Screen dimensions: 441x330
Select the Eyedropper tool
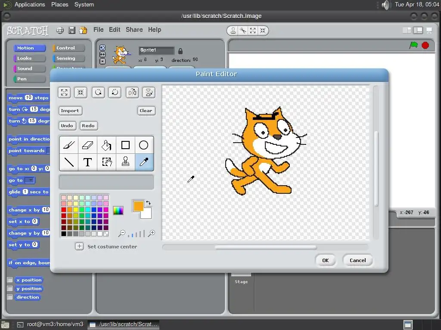pyautogui.click(x=144, y=162)
